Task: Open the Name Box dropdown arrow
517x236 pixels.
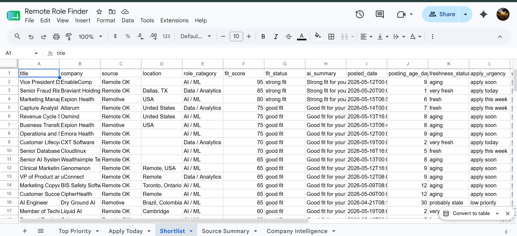Action: [x=36, y=53]
